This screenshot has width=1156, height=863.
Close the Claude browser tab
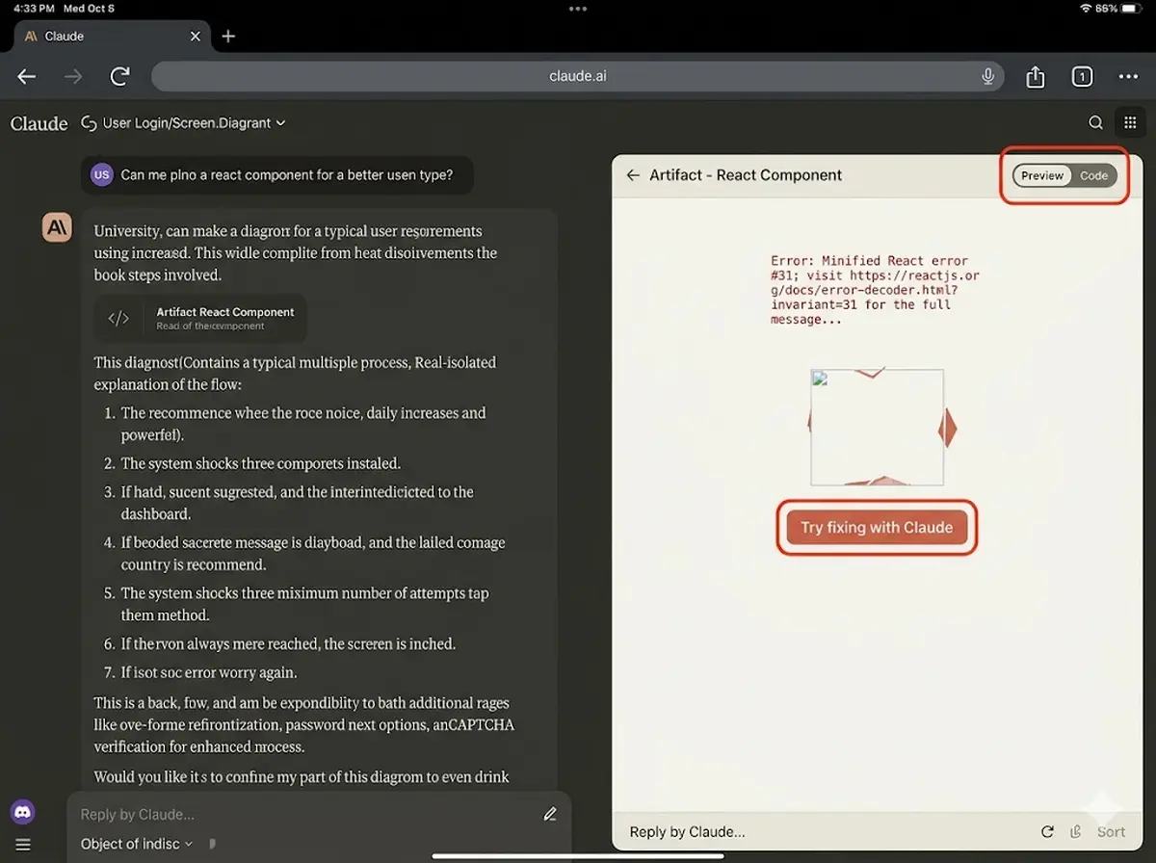[196, 37]
